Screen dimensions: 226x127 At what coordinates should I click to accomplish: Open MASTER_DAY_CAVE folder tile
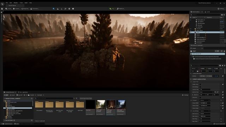pyautogui.click(x=60, y=107)
